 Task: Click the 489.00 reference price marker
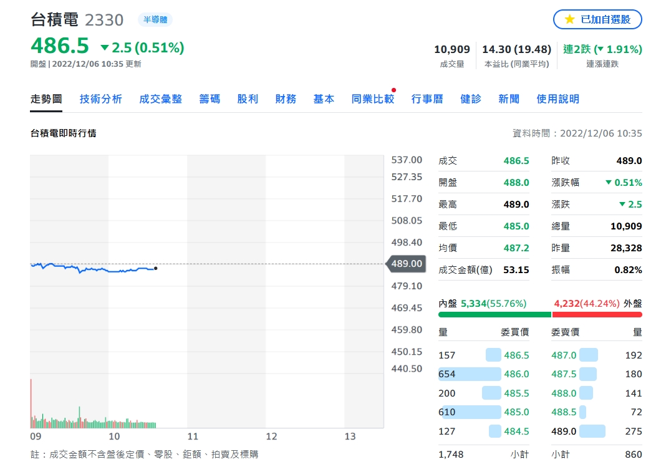[x=406, y=264]
